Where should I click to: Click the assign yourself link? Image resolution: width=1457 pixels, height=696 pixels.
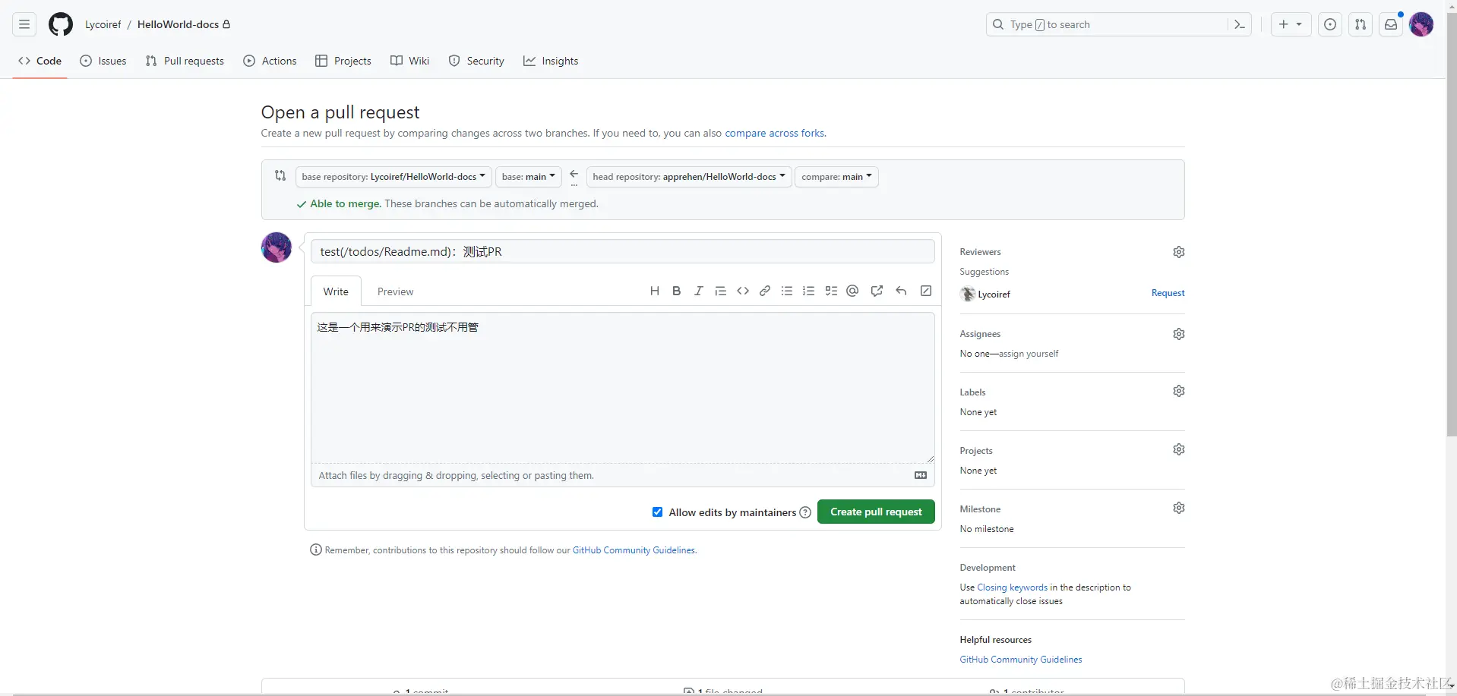[x=1029, y=354]
